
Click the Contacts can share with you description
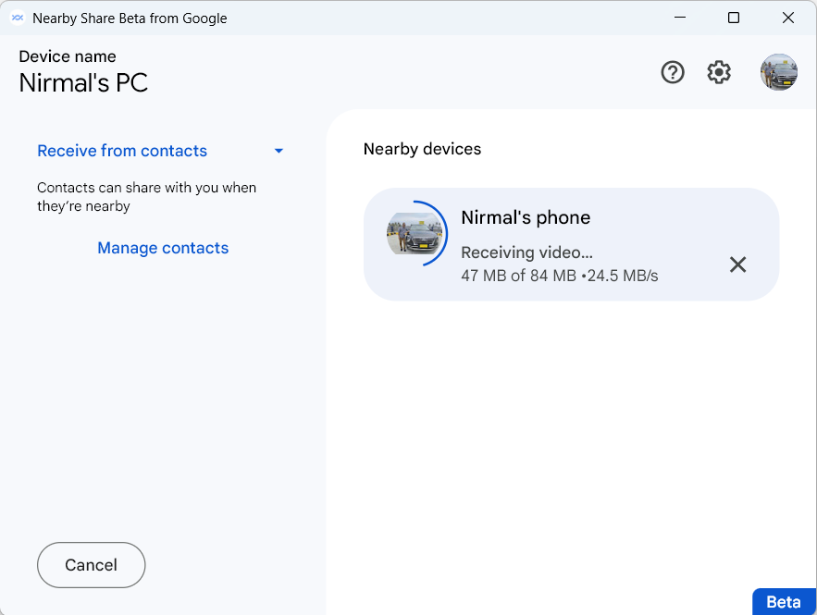tap(146, 197)
